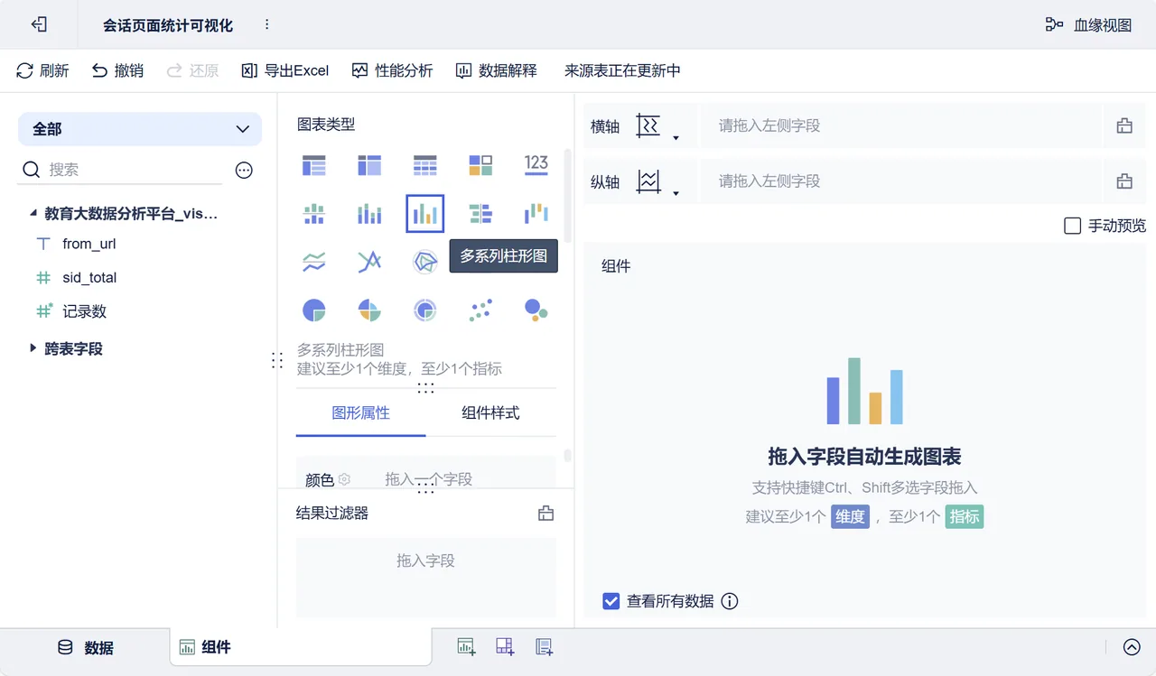
Task: Collapse the 教育大数据分析平台_vis tree node
Action: coord(33,214)
